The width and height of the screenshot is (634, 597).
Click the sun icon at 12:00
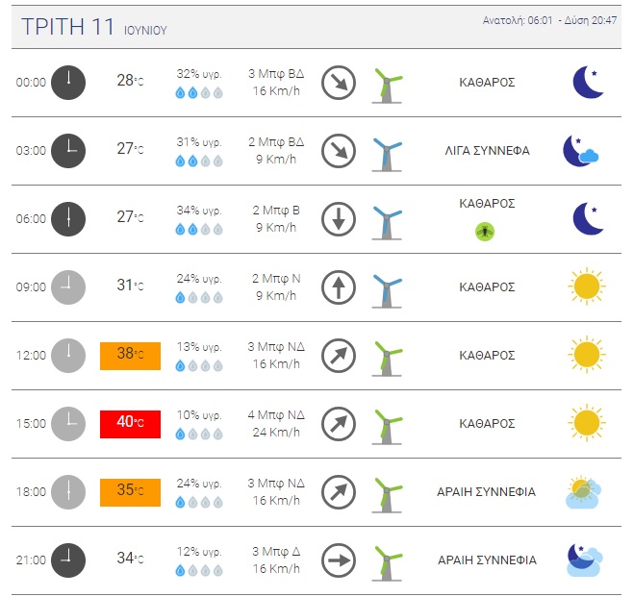pos(587,355)
